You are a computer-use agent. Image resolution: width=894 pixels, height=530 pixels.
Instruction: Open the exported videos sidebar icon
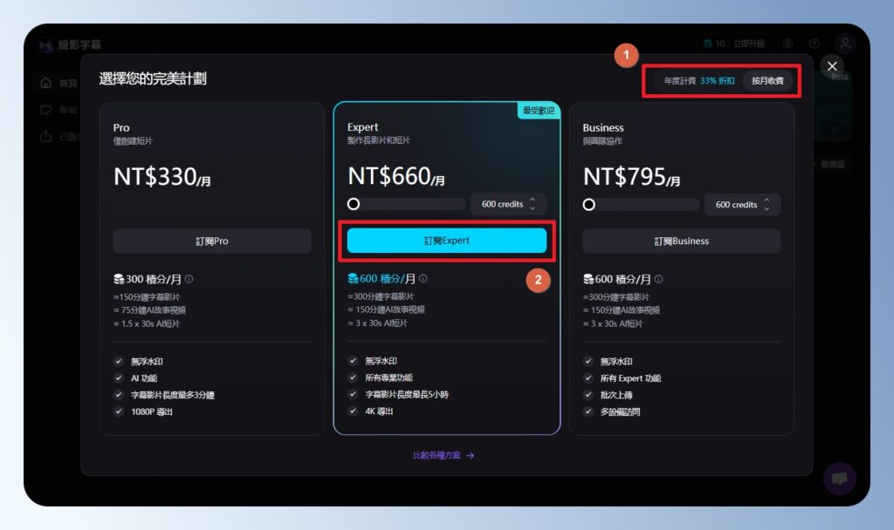point(45,136)
